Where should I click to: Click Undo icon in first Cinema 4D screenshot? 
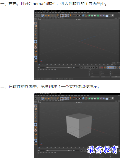pyautogui.click(x=36, y=16)
